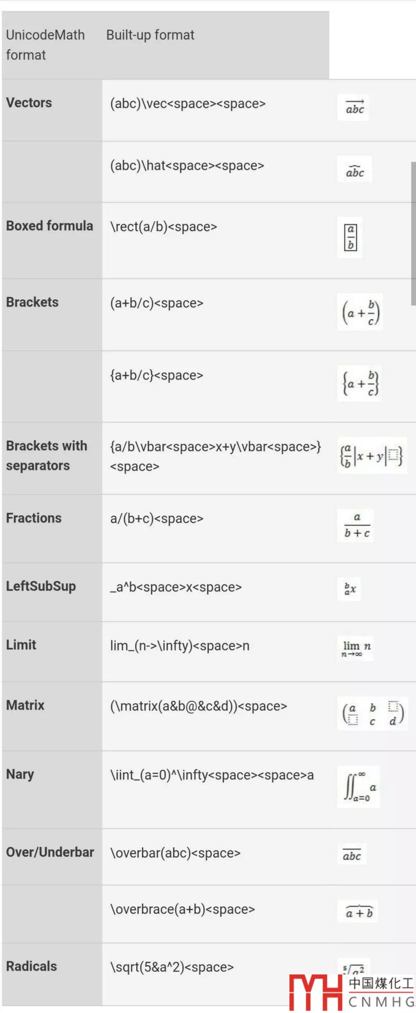Click the overbar abc formula image
This screenshot has width=416, height=1013.
point(352,855)
